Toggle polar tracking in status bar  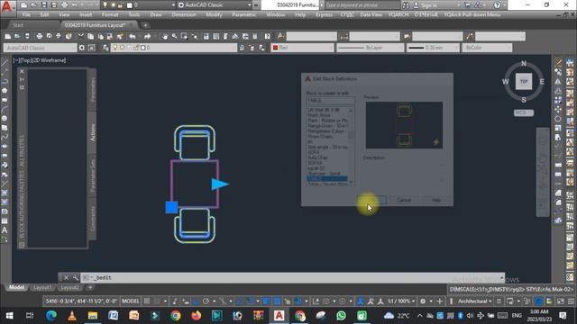click(x=206, y=301)
